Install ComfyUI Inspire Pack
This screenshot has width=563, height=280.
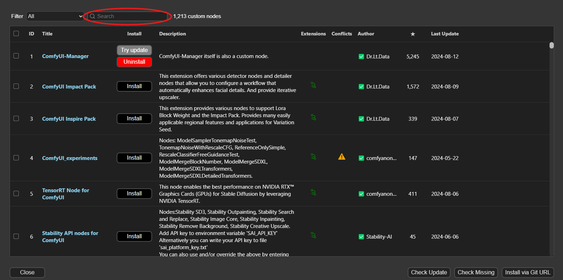click(134, 119)
